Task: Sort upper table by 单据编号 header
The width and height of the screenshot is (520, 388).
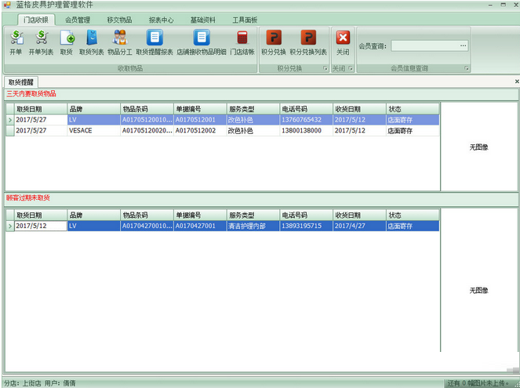Action: [200, 109]
